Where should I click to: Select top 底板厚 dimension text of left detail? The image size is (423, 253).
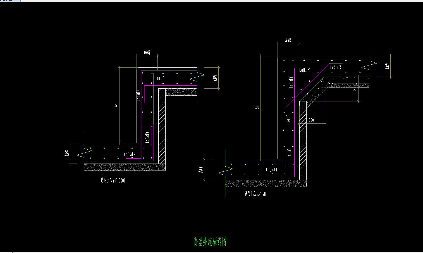[147, 52]
